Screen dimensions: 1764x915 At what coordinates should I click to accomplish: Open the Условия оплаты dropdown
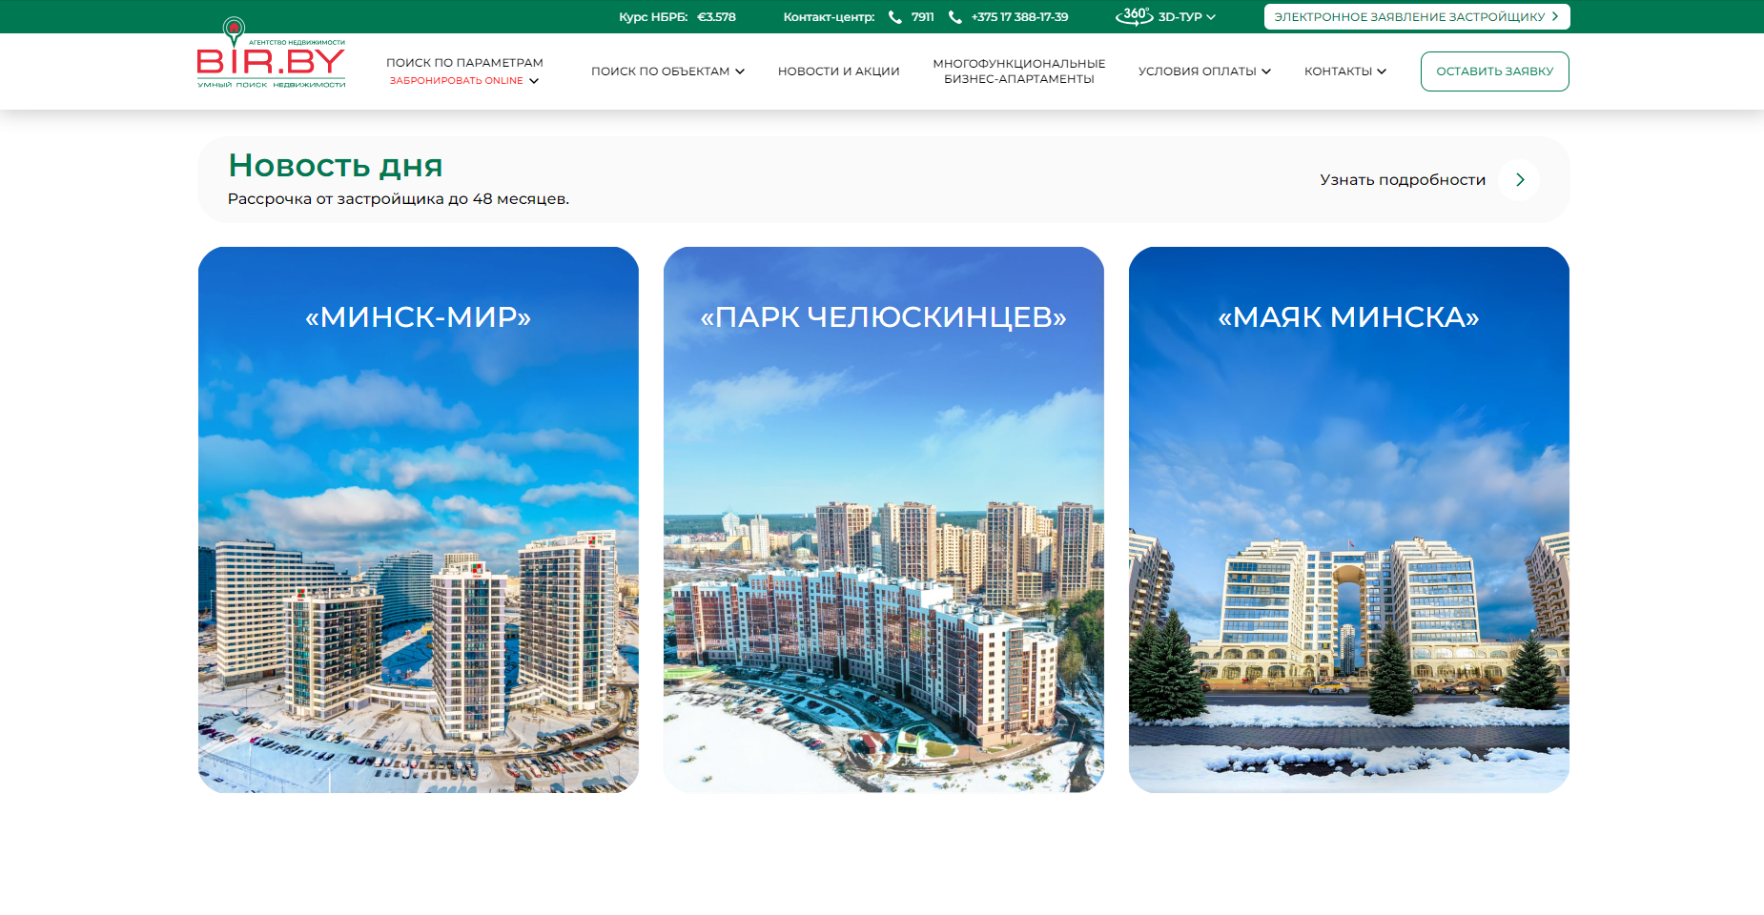pos(1203,71)
